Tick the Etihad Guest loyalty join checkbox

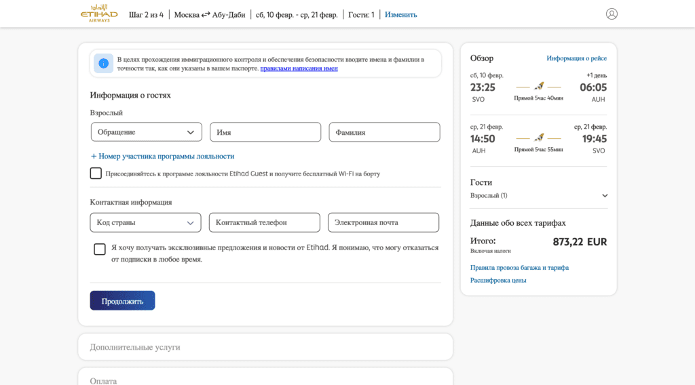click(x=96, y=173)
